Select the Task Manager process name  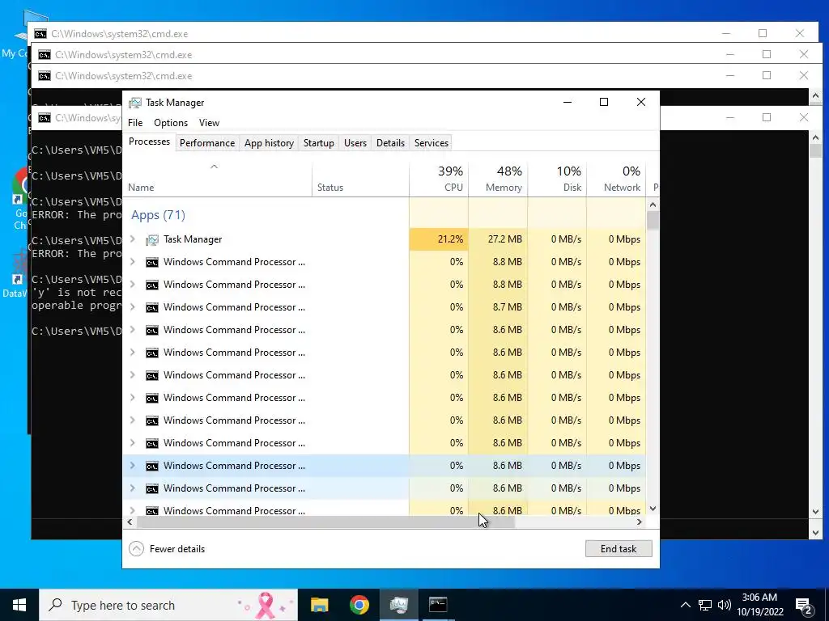[x=193, y=239]
